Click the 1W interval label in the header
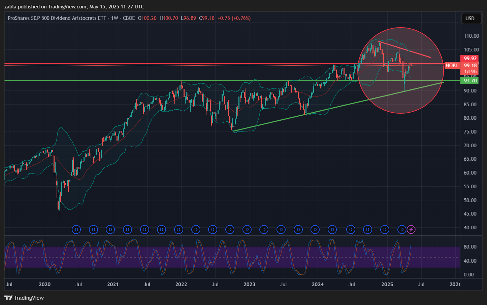This screenshot has height=305, width=487. click(115, 18)
